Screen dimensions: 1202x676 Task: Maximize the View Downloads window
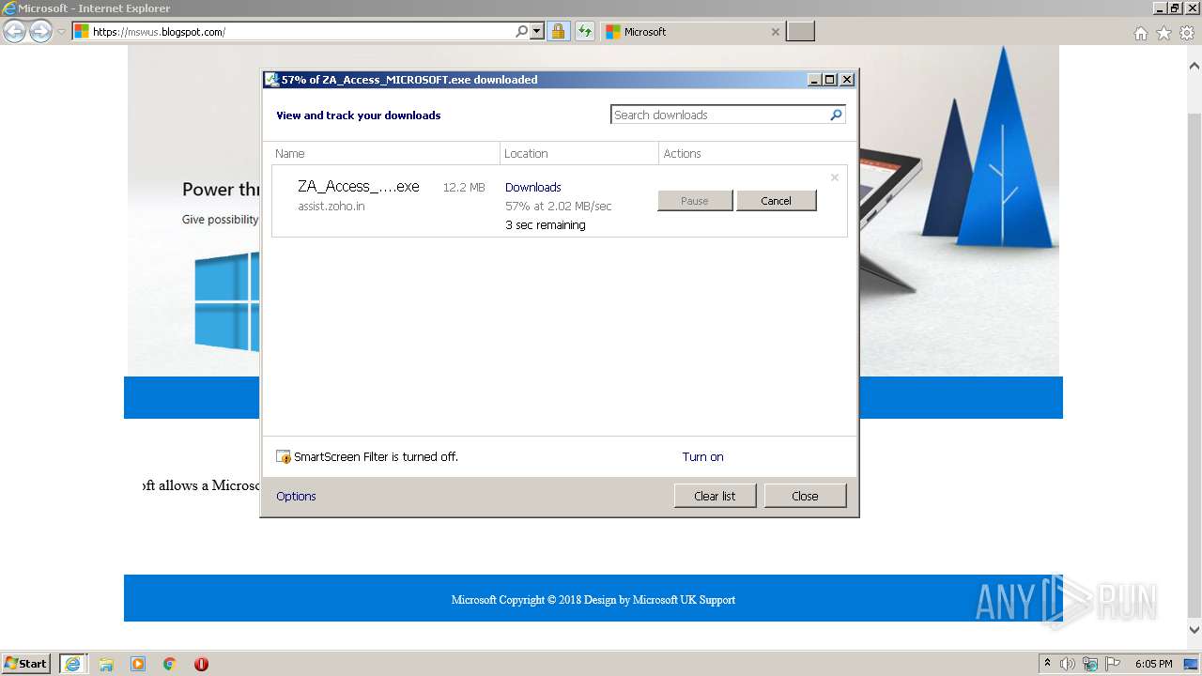coord(830,80)
